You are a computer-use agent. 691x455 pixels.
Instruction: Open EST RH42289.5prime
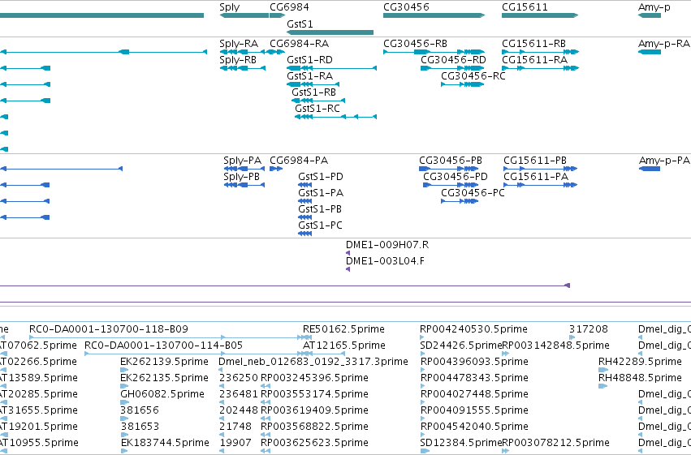(640, 362)
